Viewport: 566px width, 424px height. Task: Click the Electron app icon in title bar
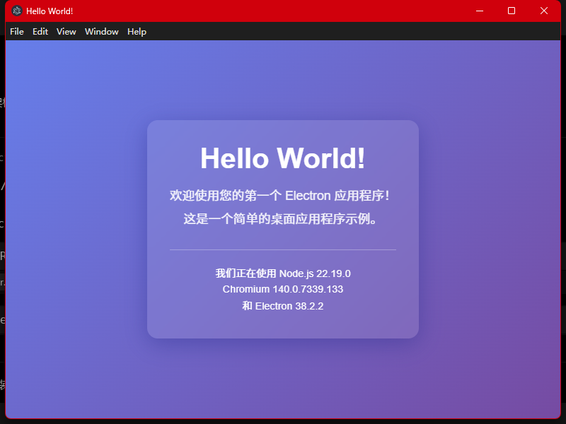16,11
